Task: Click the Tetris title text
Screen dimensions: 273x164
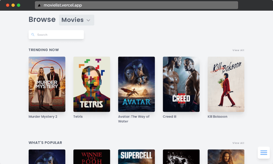Action: pyautogui.click(x=78, y=117)
